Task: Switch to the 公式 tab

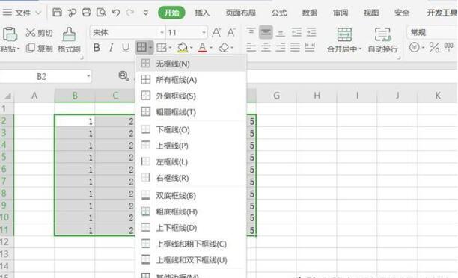Action: pos(279,13)
